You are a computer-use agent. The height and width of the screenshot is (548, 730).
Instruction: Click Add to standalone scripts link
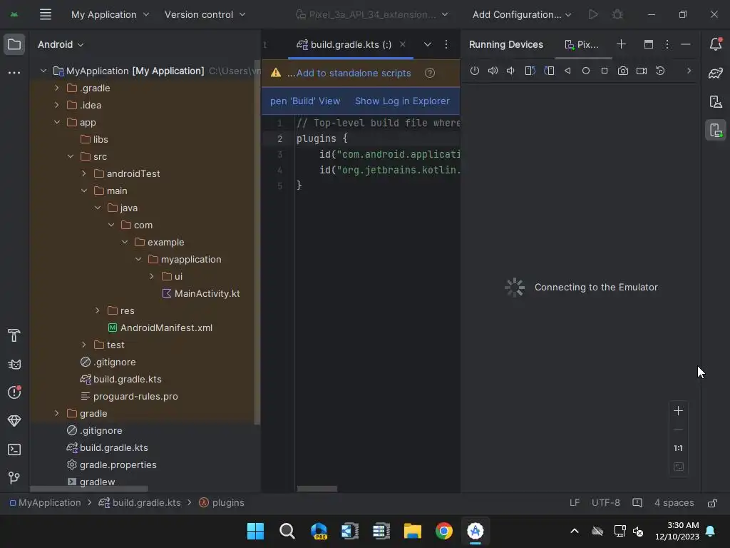coord(354,73)
